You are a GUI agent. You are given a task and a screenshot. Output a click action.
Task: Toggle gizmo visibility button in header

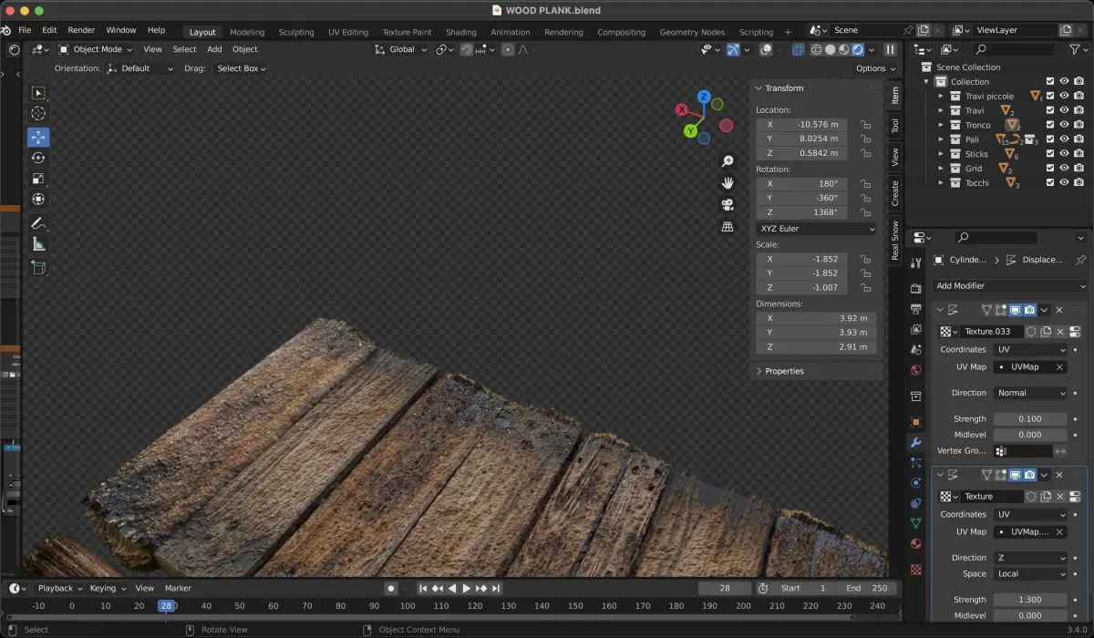(733, 49)
